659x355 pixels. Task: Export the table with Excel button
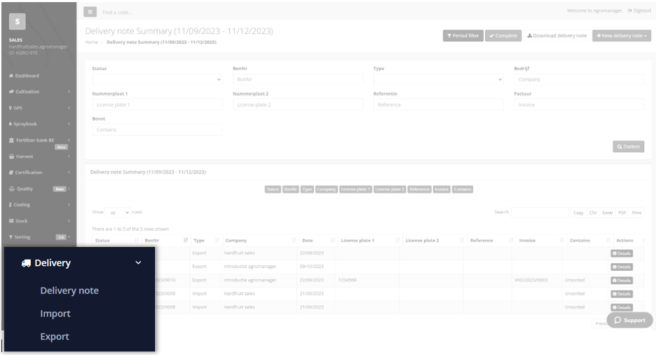608,213
